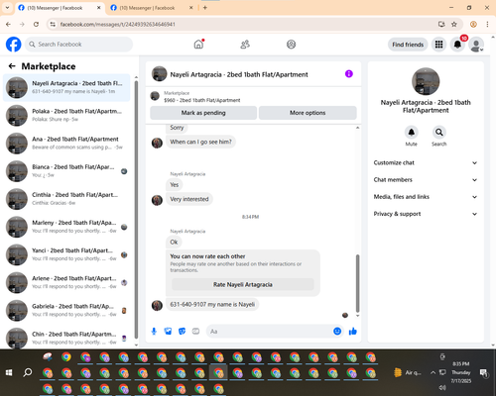Click the Rate Nayeli Artagracia button
Viewport: 496px width, 396px height.
243,284
